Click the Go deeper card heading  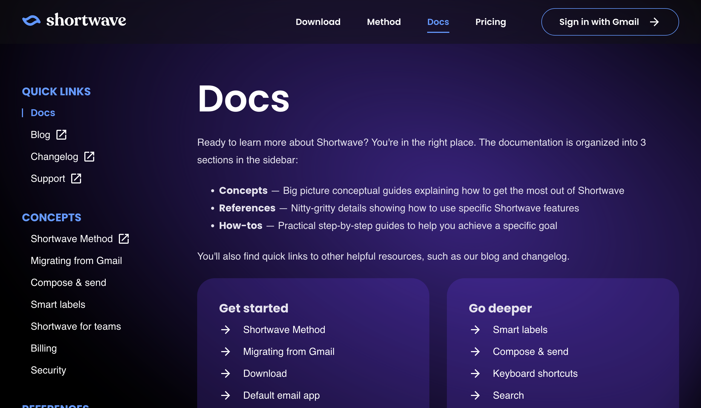(x=500, y=308)
